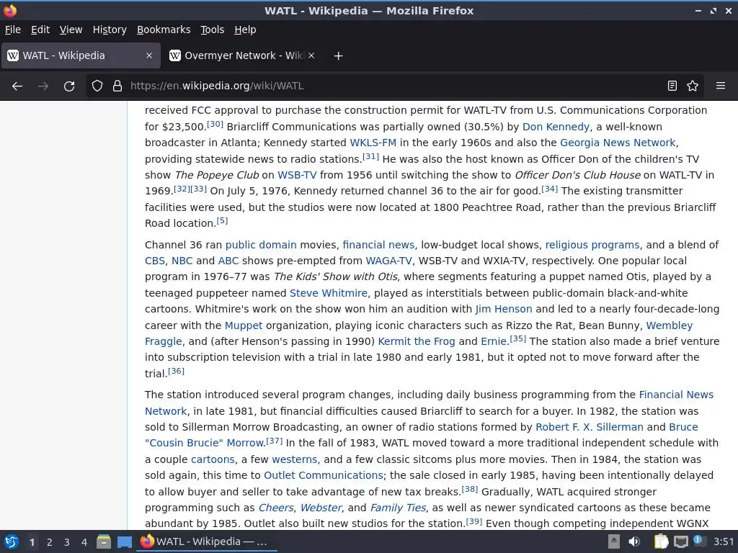The image size is (738, 553).
Task: Open the Tools menu
Action: 213,30
